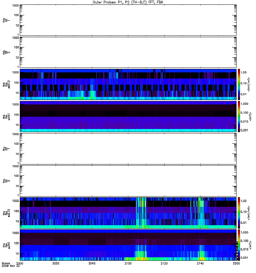Click the '2140' time axis label
This screenshot has height=273, width=256.
coord(200,263)
